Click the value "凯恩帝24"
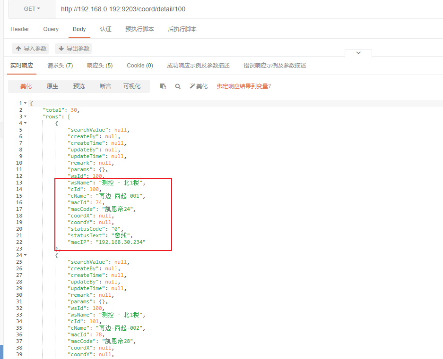The height and width of the screenshot is (359, 443). coord(117,209)
